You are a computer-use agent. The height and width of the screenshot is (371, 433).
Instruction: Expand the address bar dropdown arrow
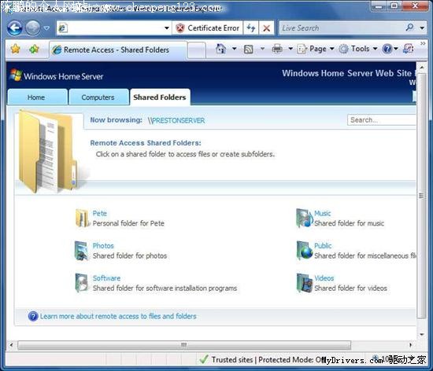(167, 28)
